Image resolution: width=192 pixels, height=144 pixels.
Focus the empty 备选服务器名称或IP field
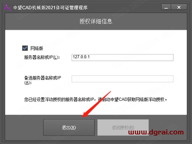[x=123, y=79]
